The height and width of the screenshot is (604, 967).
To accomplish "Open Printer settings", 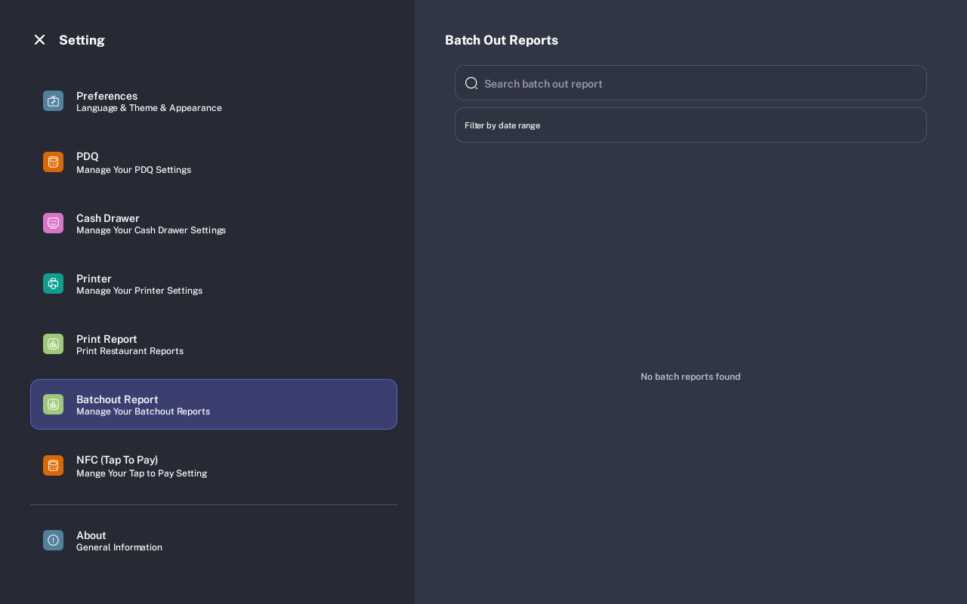I will click(x=214, y=283).
